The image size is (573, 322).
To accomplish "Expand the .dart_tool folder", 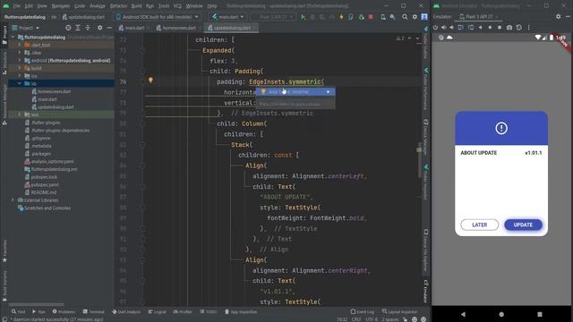I will pyautogui.click(x=20, y=45).
